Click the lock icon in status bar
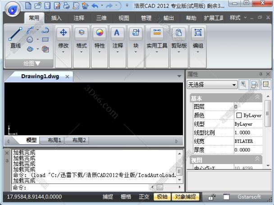Screen dimensions: 274x205 pyautogui.click(x=212, y=197)
